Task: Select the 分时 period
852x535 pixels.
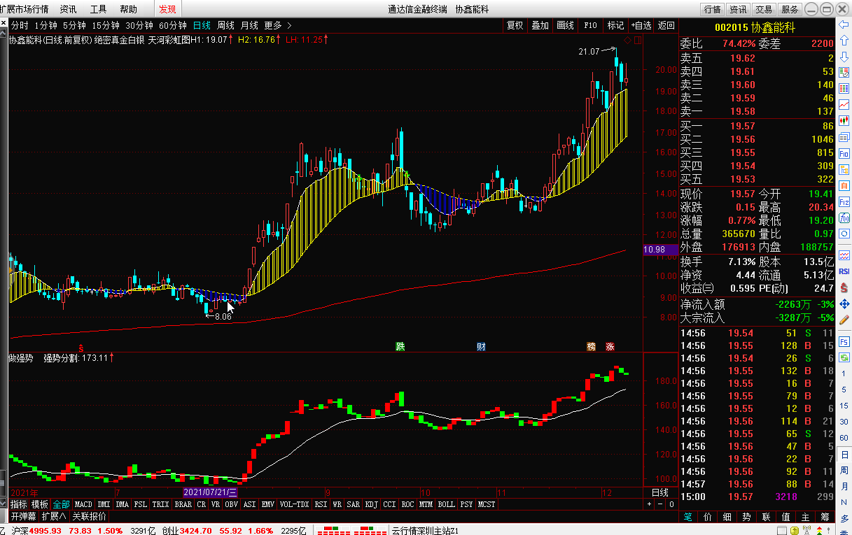Action: pos(20,25)
